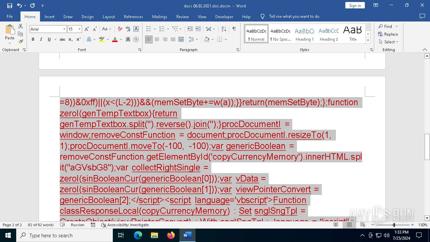The width and height of the screenshot is (430, 242).
Task: Open the Comments icon at ribbon right
Action: click(422, 16)
